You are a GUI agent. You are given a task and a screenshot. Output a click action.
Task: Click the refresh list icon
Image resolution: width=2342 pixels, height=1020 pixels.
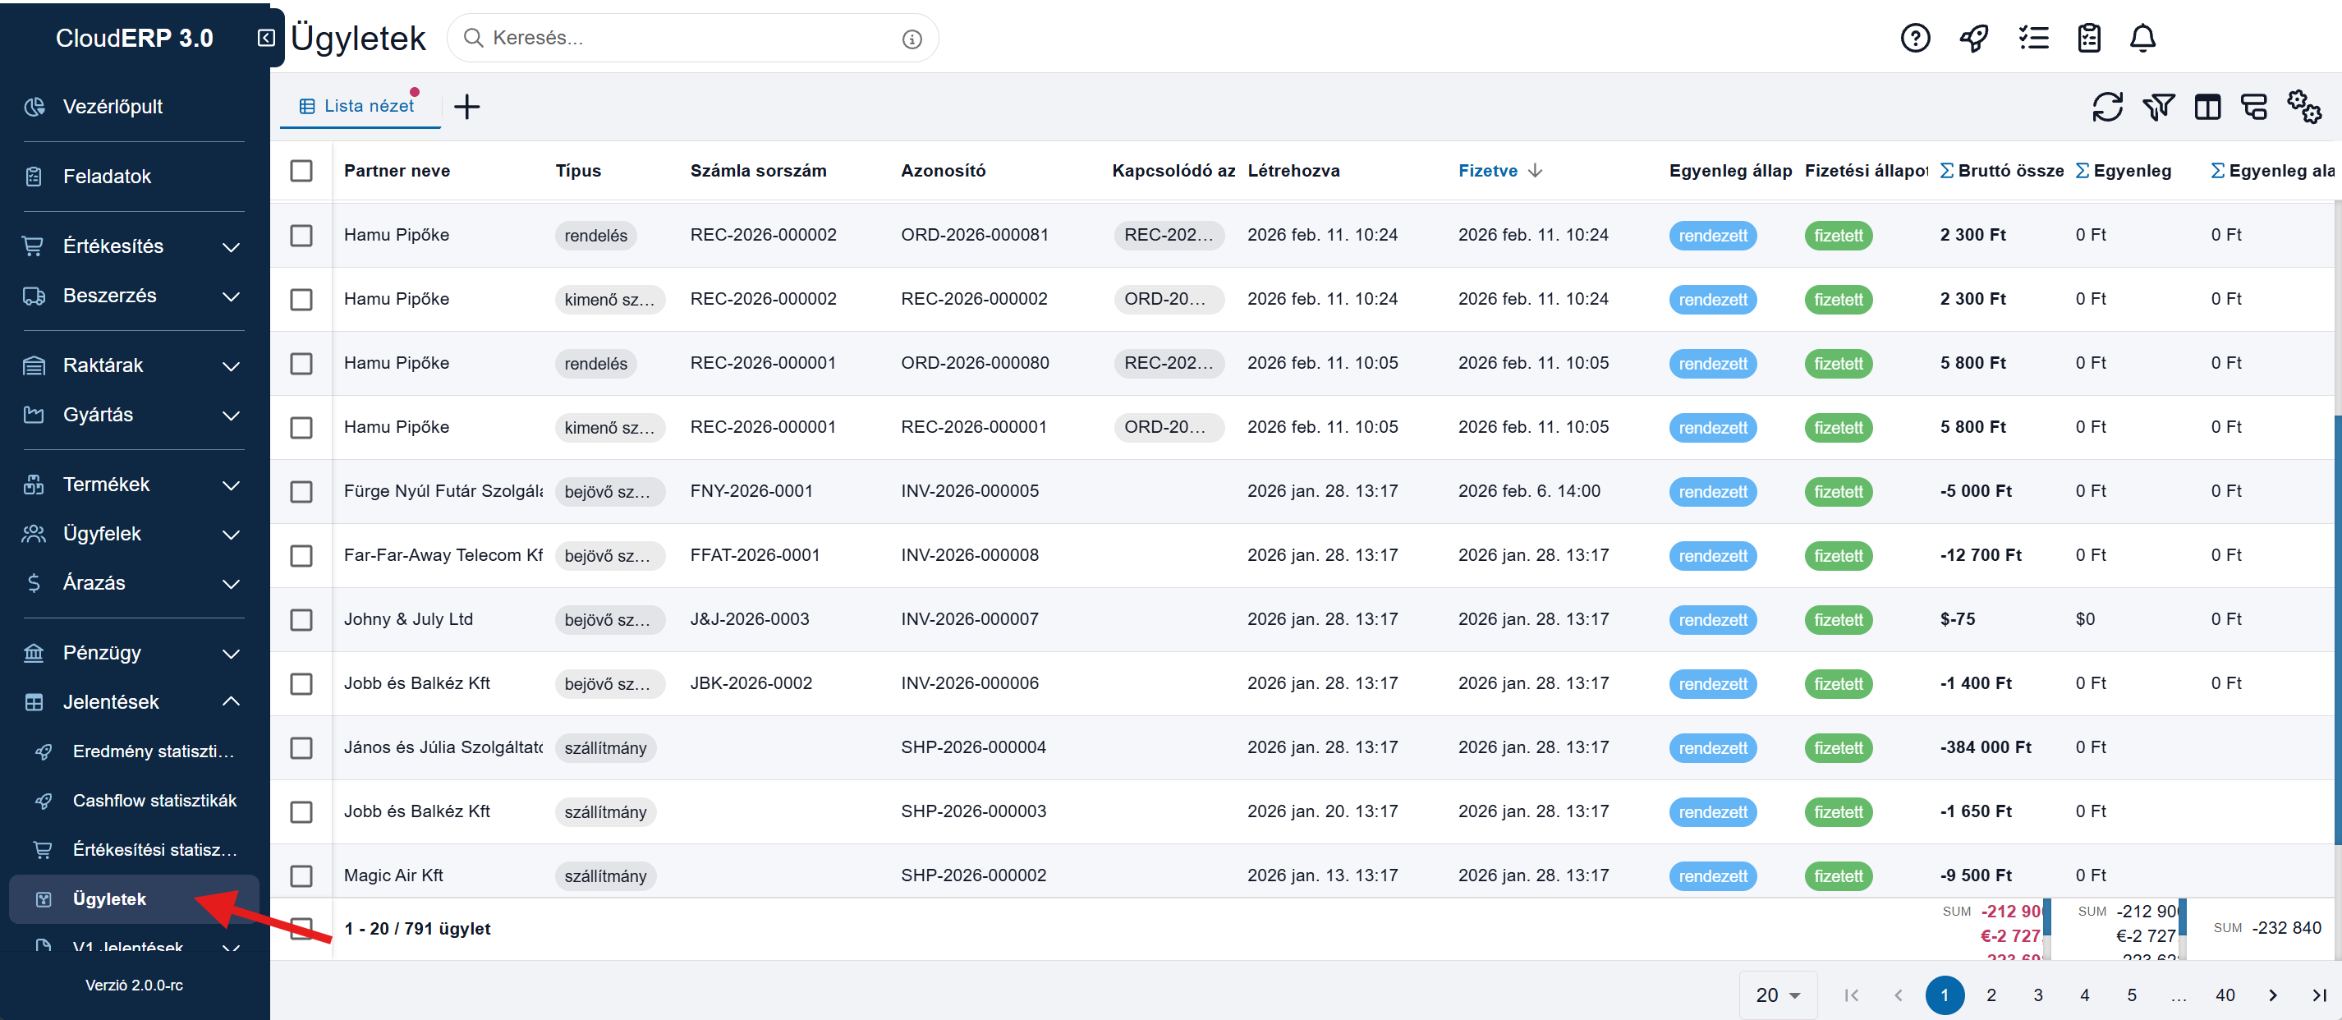tap(2106, 108)
